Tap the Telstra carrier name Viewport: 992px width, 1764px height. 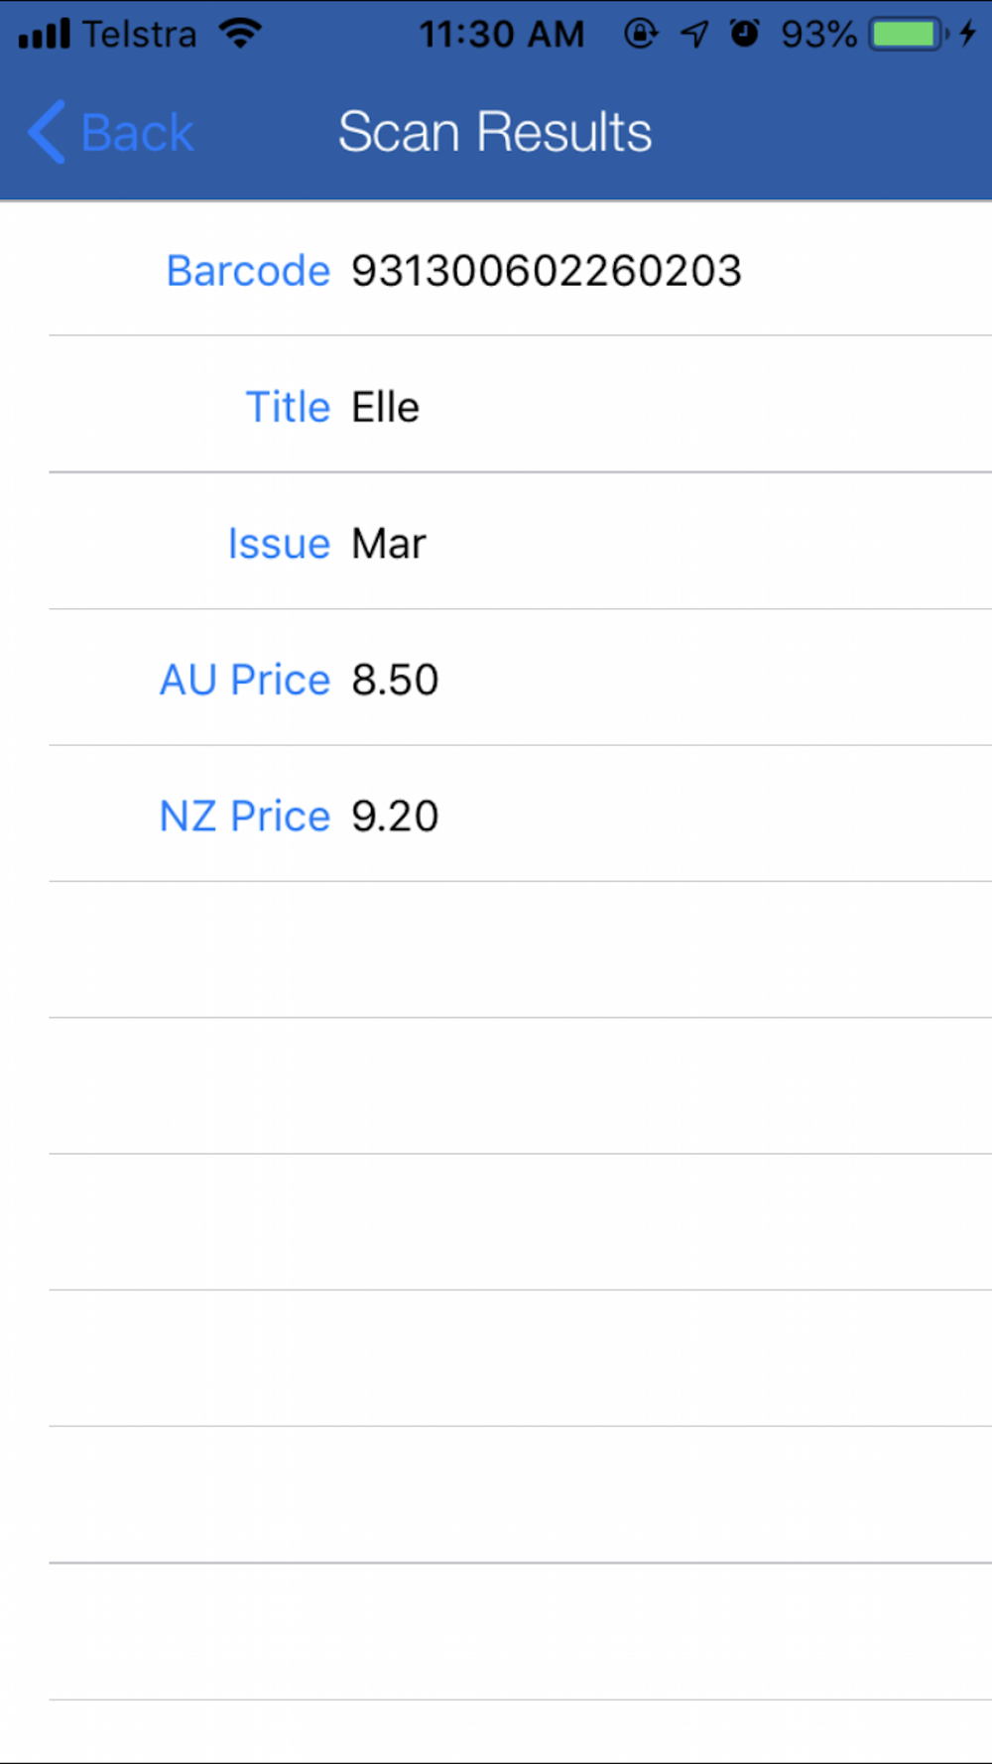click(139, 35)
